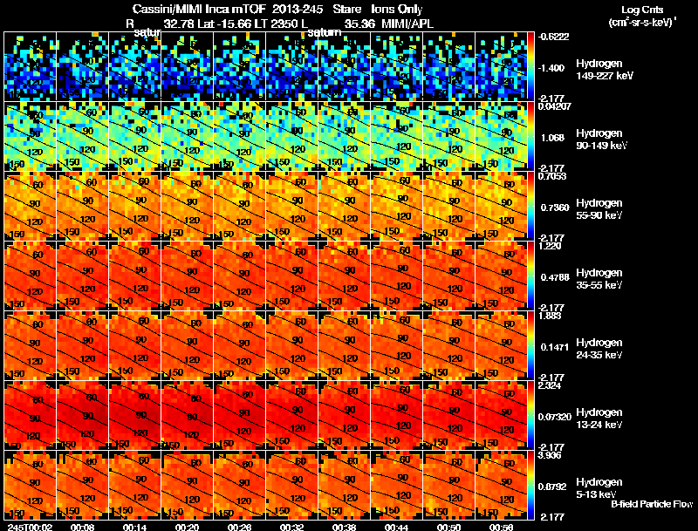Click the 1.068 colorbar value
Image resolution: width=698 pixels, height=531 pixels.
point(553,138)
